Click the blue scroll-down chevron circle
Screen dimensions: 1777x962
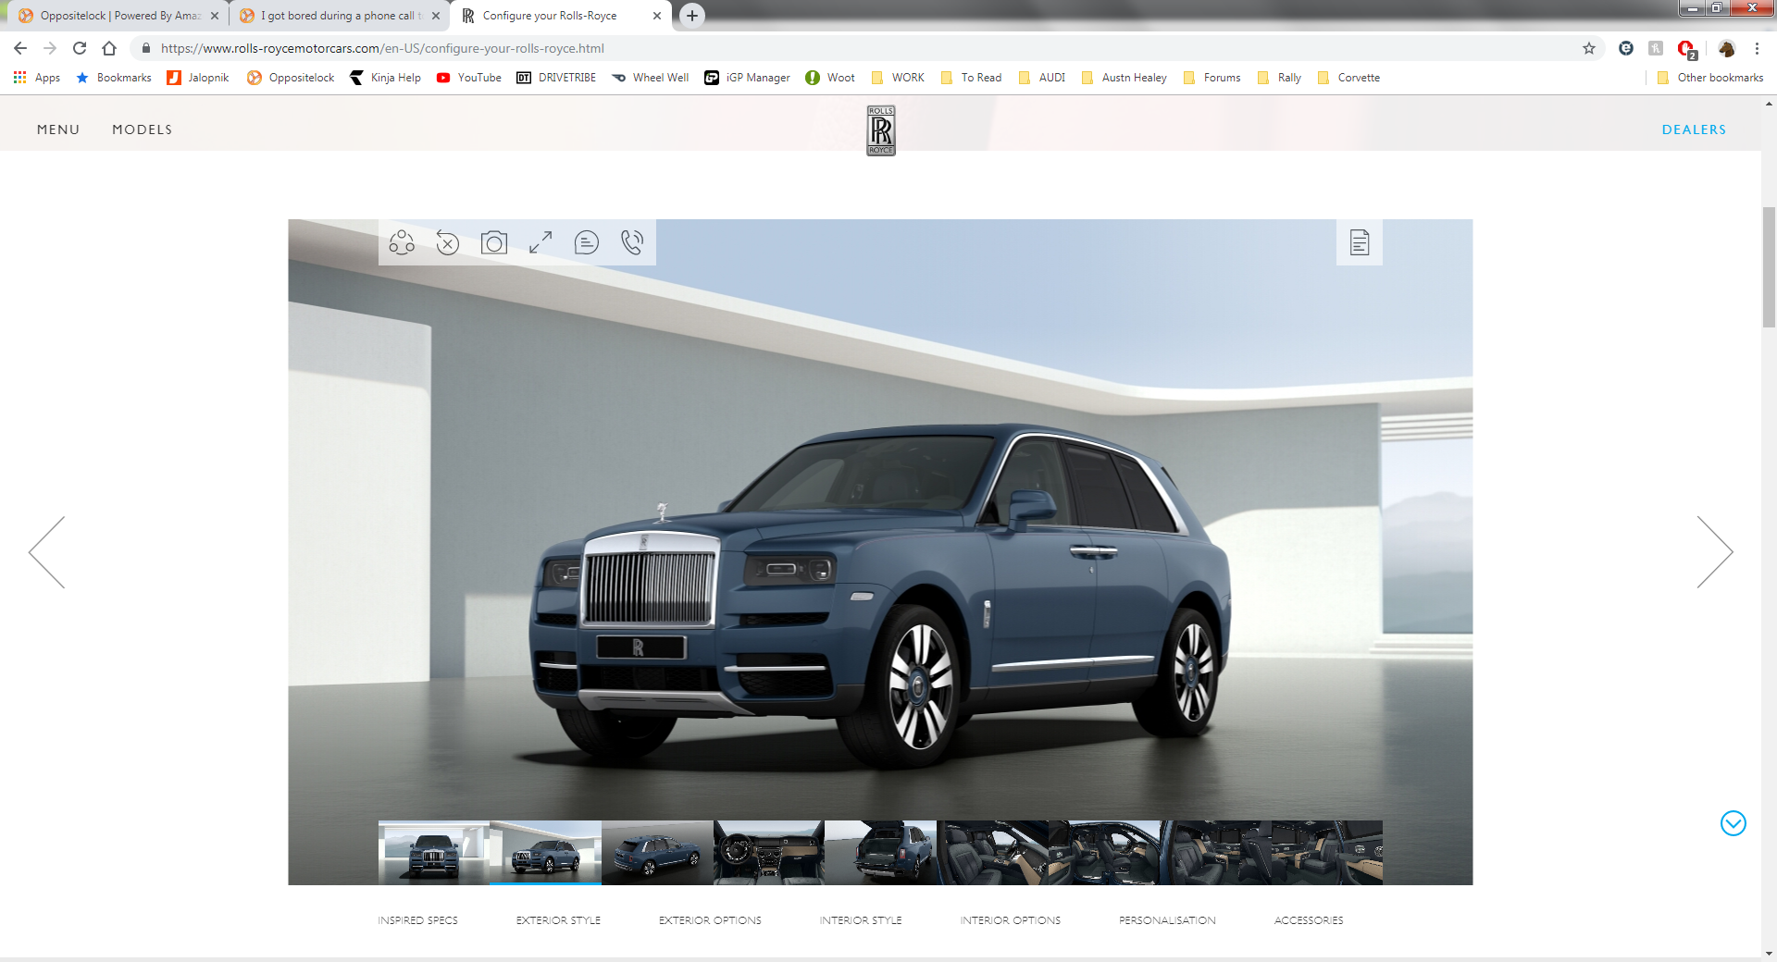coord(1734,823)
